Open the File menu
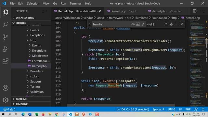This screenshot has height=117, width=208. [x=12, y=4]
